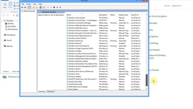
Task: Switch to the Extended tab
Action: (42, 91)
